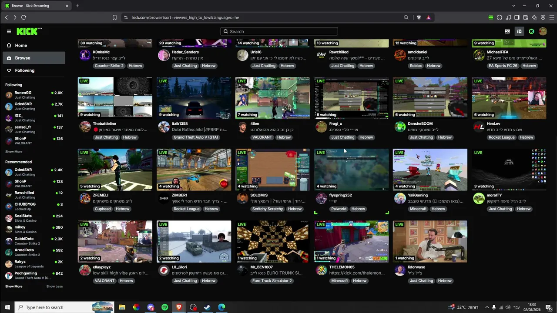This screenshot has height=313, width=557.
Task: Open Brave Shields lion icon in address bar
Action: click(x=419, y=17)
